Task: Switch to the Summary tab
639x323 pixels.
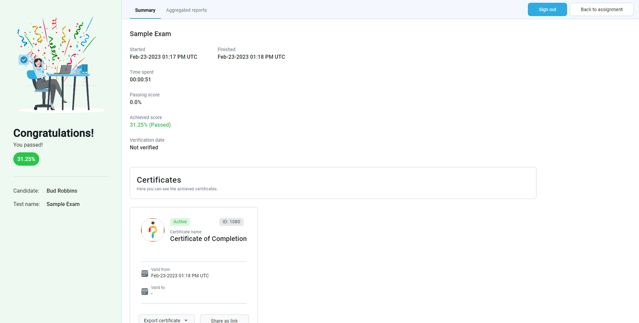Action: coord(145,10)
